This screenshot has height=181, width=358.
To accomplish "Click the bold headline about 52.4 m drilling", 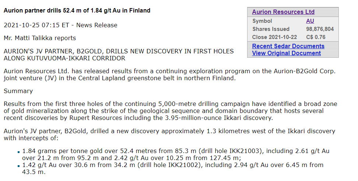I will pyautogui.click(x=77, y=11).
